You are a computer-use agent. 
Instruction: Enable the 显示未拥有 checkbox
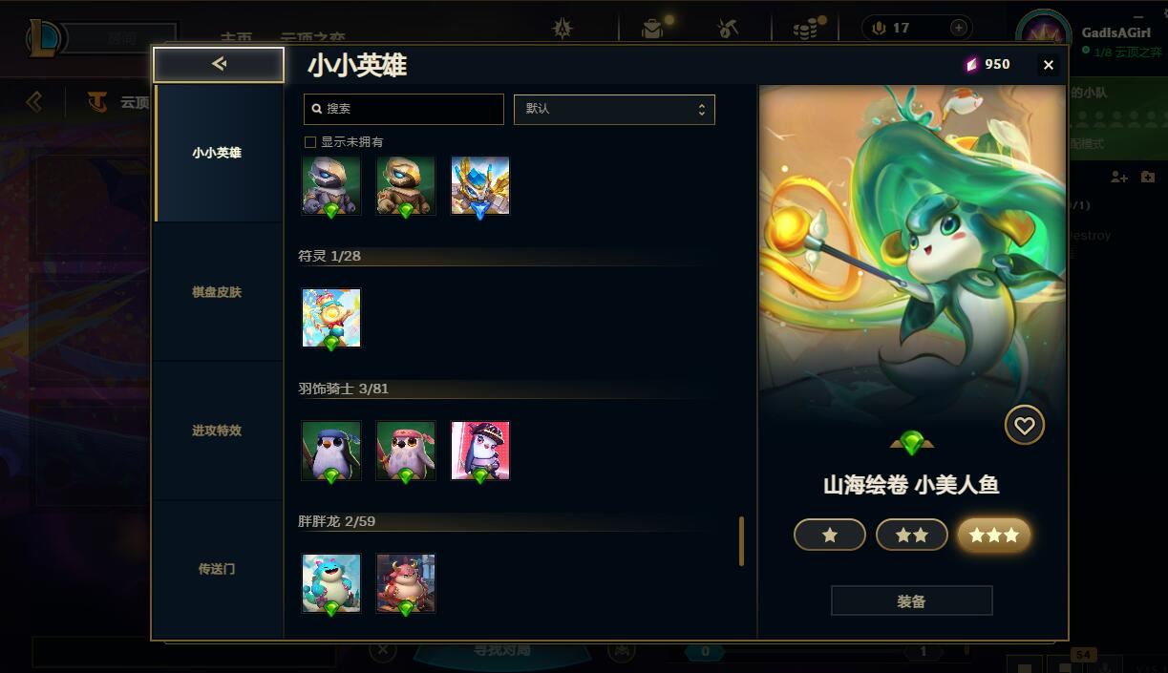[x=309, y=142]
